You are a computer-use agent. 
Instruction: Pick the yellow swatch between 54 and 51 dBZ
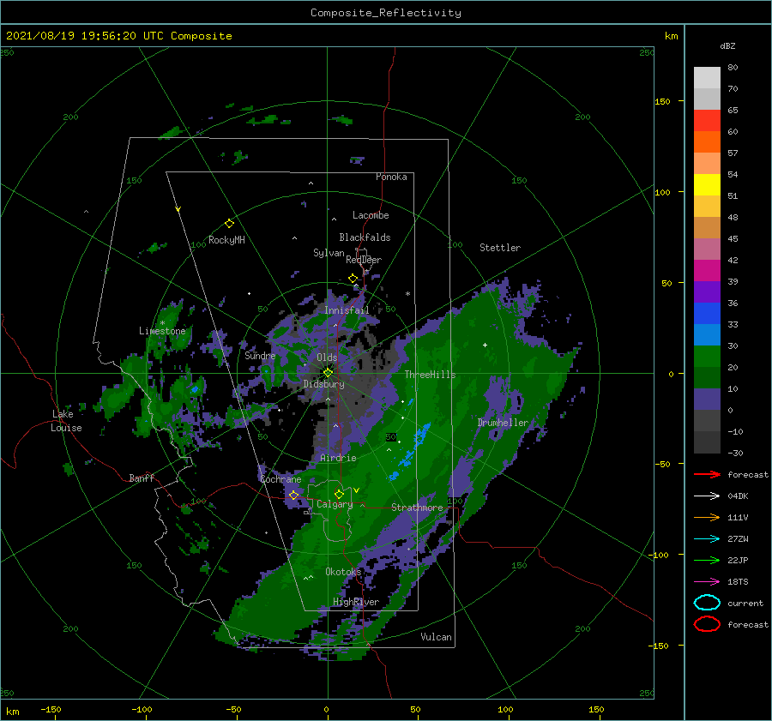coord(707,185)
